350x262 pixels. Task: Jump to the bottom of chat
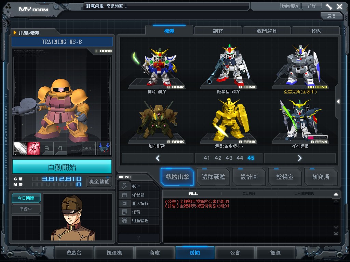336,233
